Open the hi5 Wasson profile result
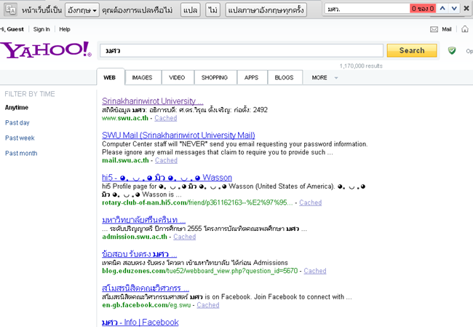 click(x=167, y=178)
